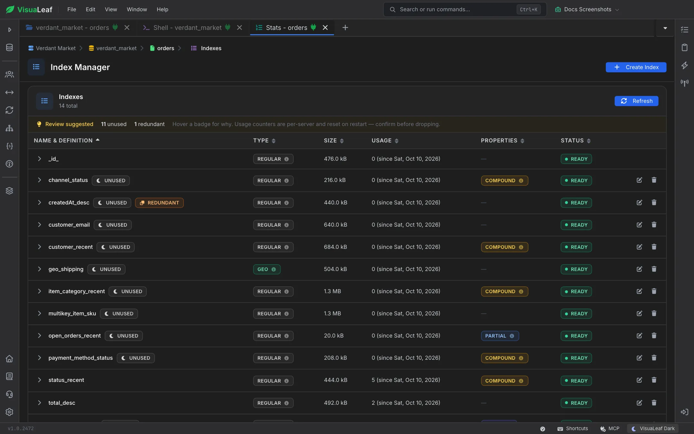Delete the multikey_item_sku index
The width and height of the screenshot is (694, 434).
click(654, 313)
